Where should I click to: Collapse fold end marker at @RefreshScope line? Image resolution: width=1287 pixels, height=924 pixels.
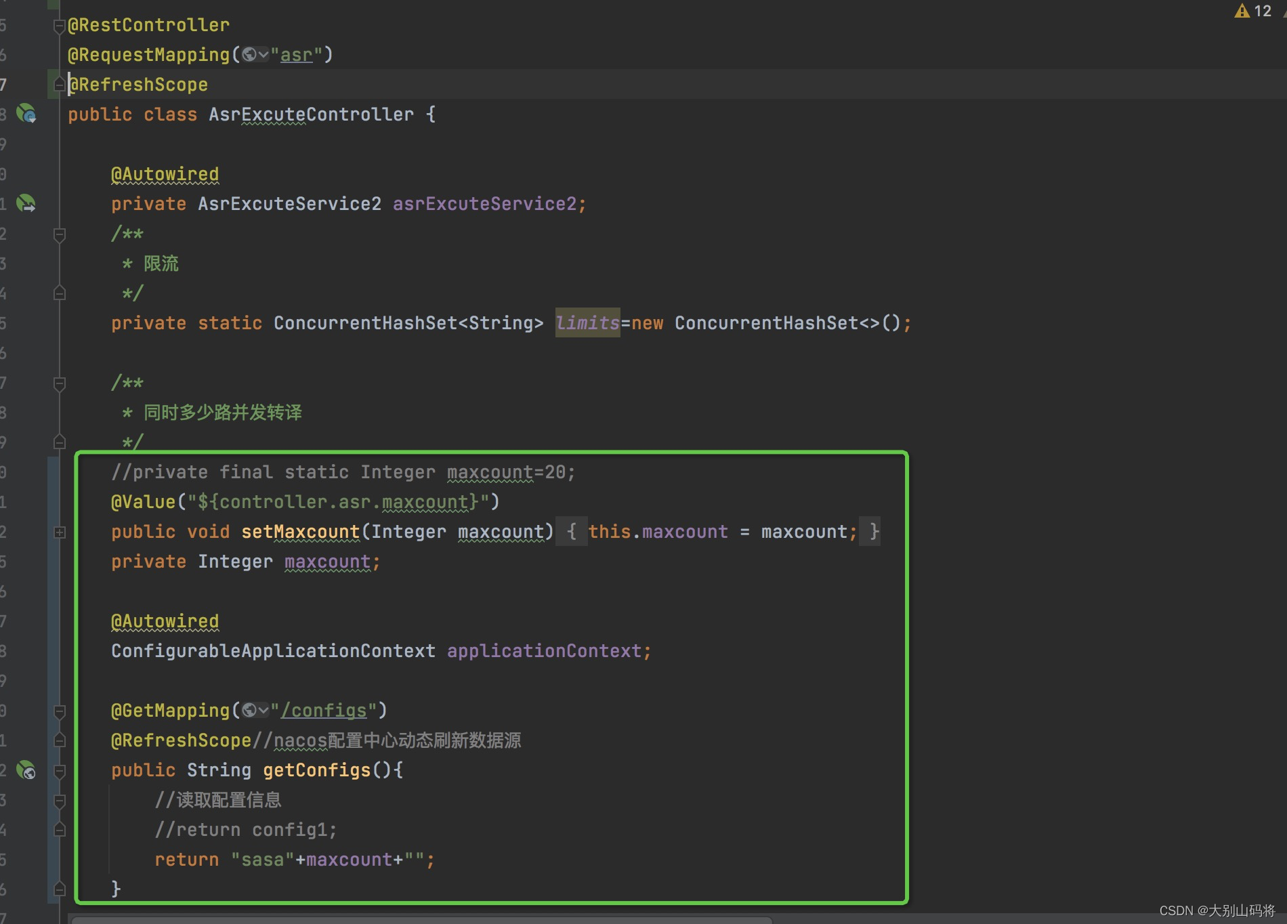[59, 85]
